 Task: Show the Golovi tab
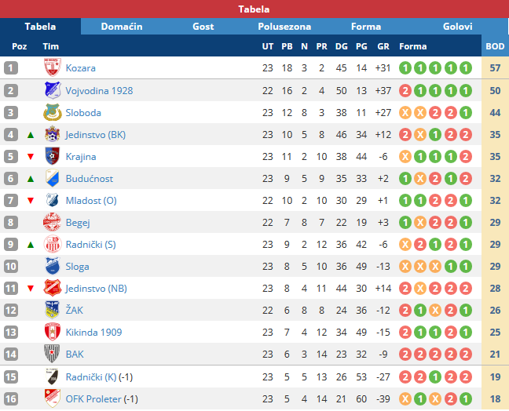coord(458,27)
